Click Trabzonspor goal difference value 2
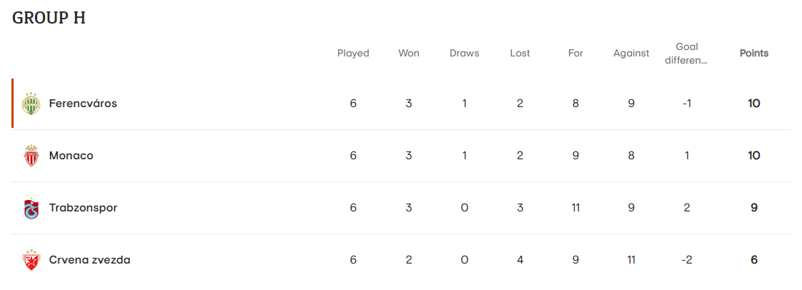Viewport: 802px width, 290px height. pos(687,208)
